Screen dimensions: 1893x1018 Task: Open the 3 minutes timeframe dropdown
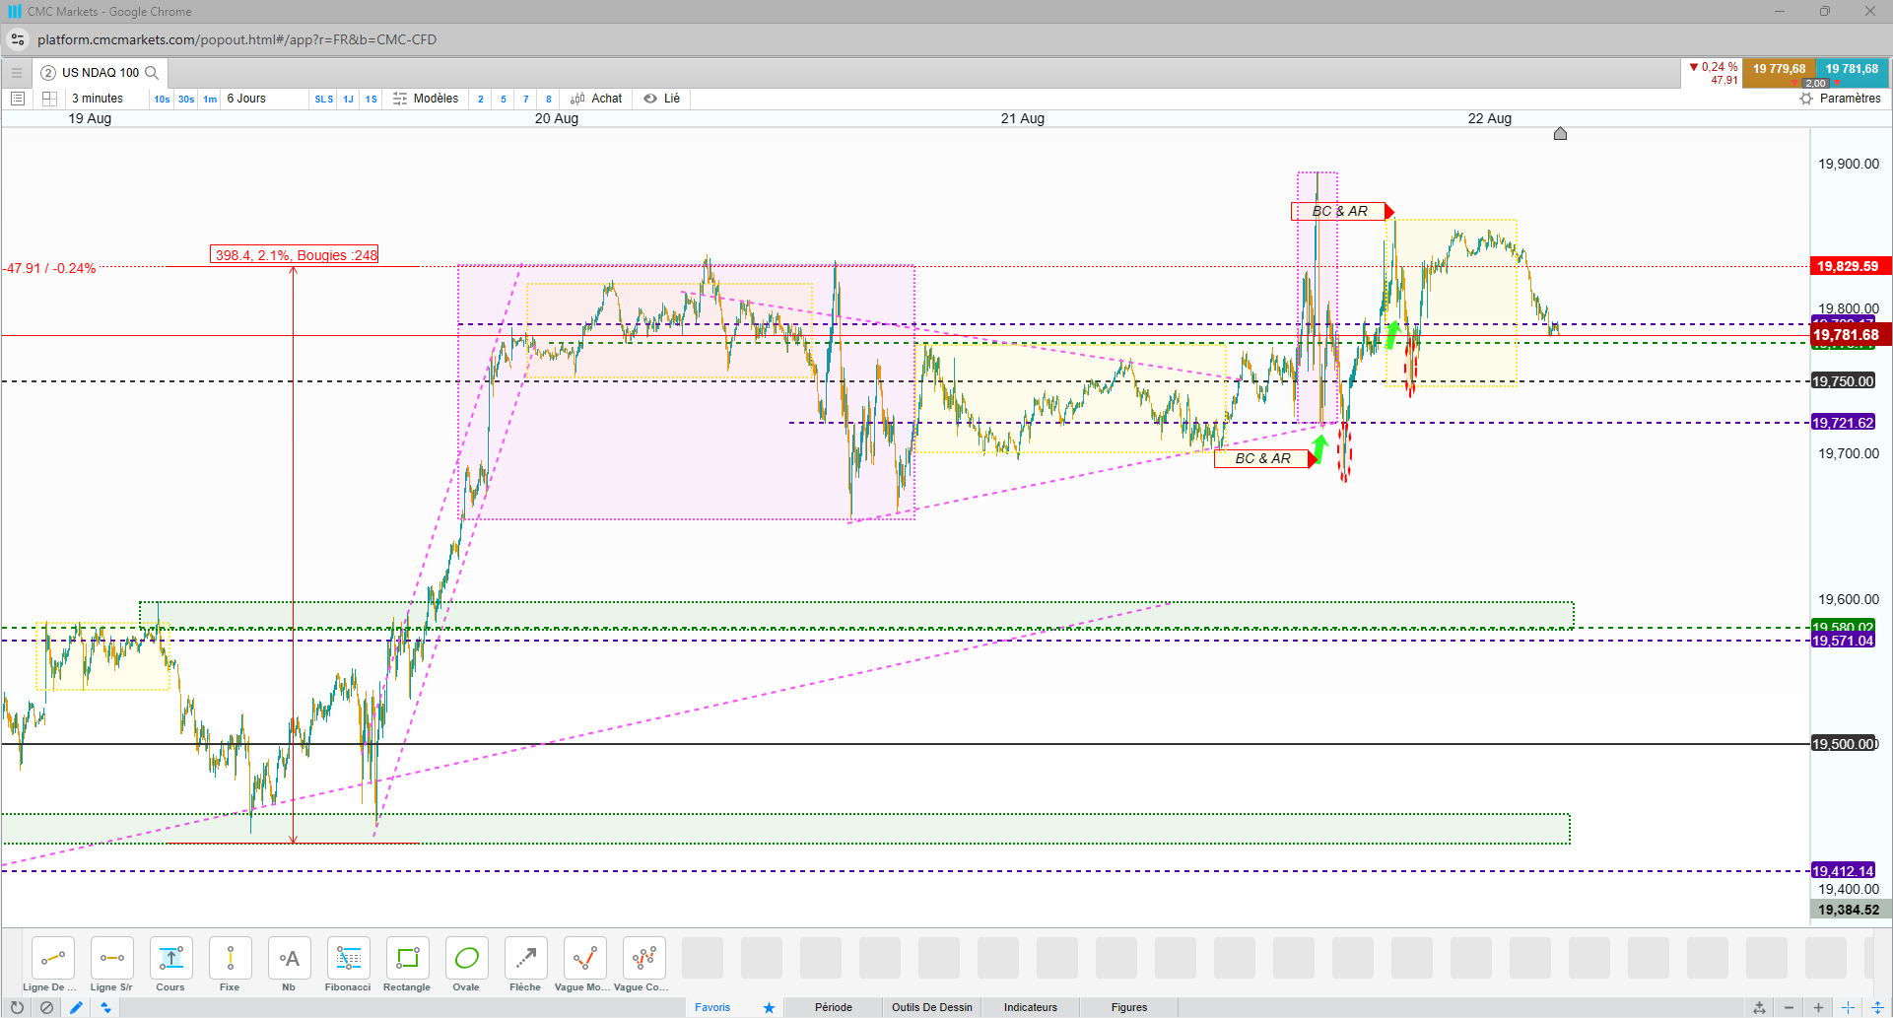98,99
